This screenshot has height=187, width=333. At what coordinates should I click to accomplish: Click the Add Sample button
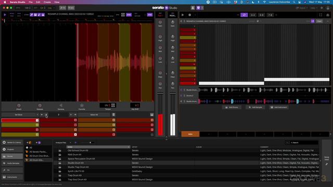(255, 108)
